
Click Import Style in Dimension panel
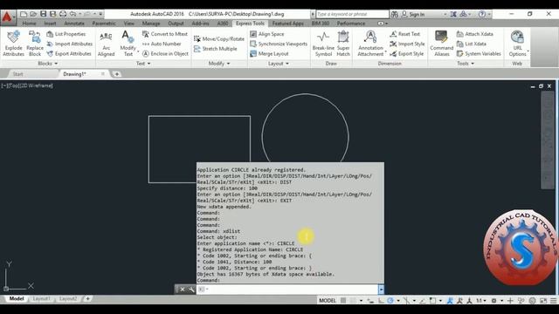tap(407, 44)
